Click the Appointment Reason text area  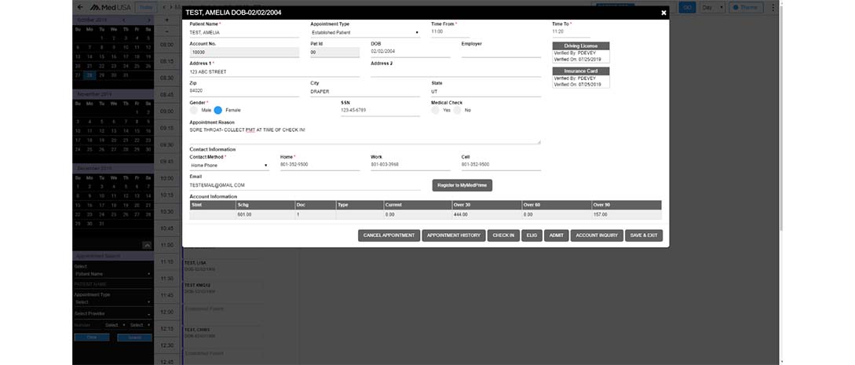365,134
